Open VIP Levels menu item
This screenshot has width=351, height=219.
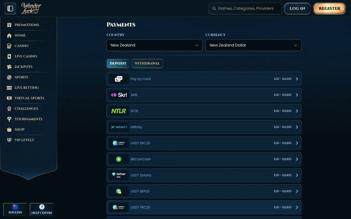click(x=24, y=140)
